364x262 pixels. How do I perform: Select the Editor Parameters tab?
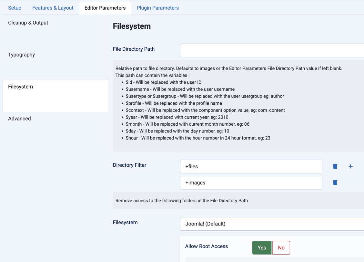105,8
